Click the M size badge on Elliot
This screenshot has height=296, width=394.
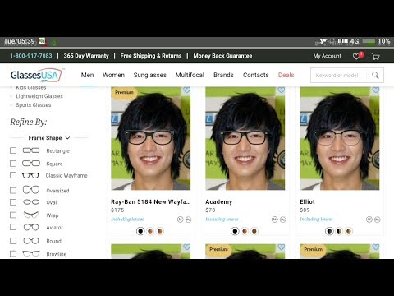[369, 220]
